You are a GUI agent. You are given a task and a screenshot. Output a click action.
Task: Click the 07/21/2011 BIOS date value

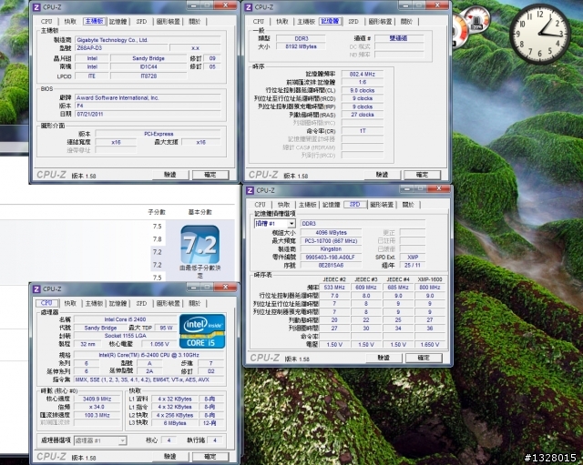click(148, 114)
